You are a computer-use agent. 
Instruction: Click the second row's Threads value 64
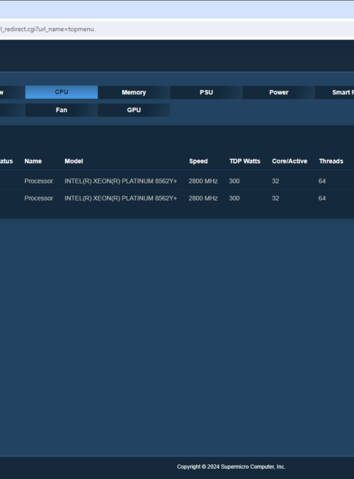point(322,198)
